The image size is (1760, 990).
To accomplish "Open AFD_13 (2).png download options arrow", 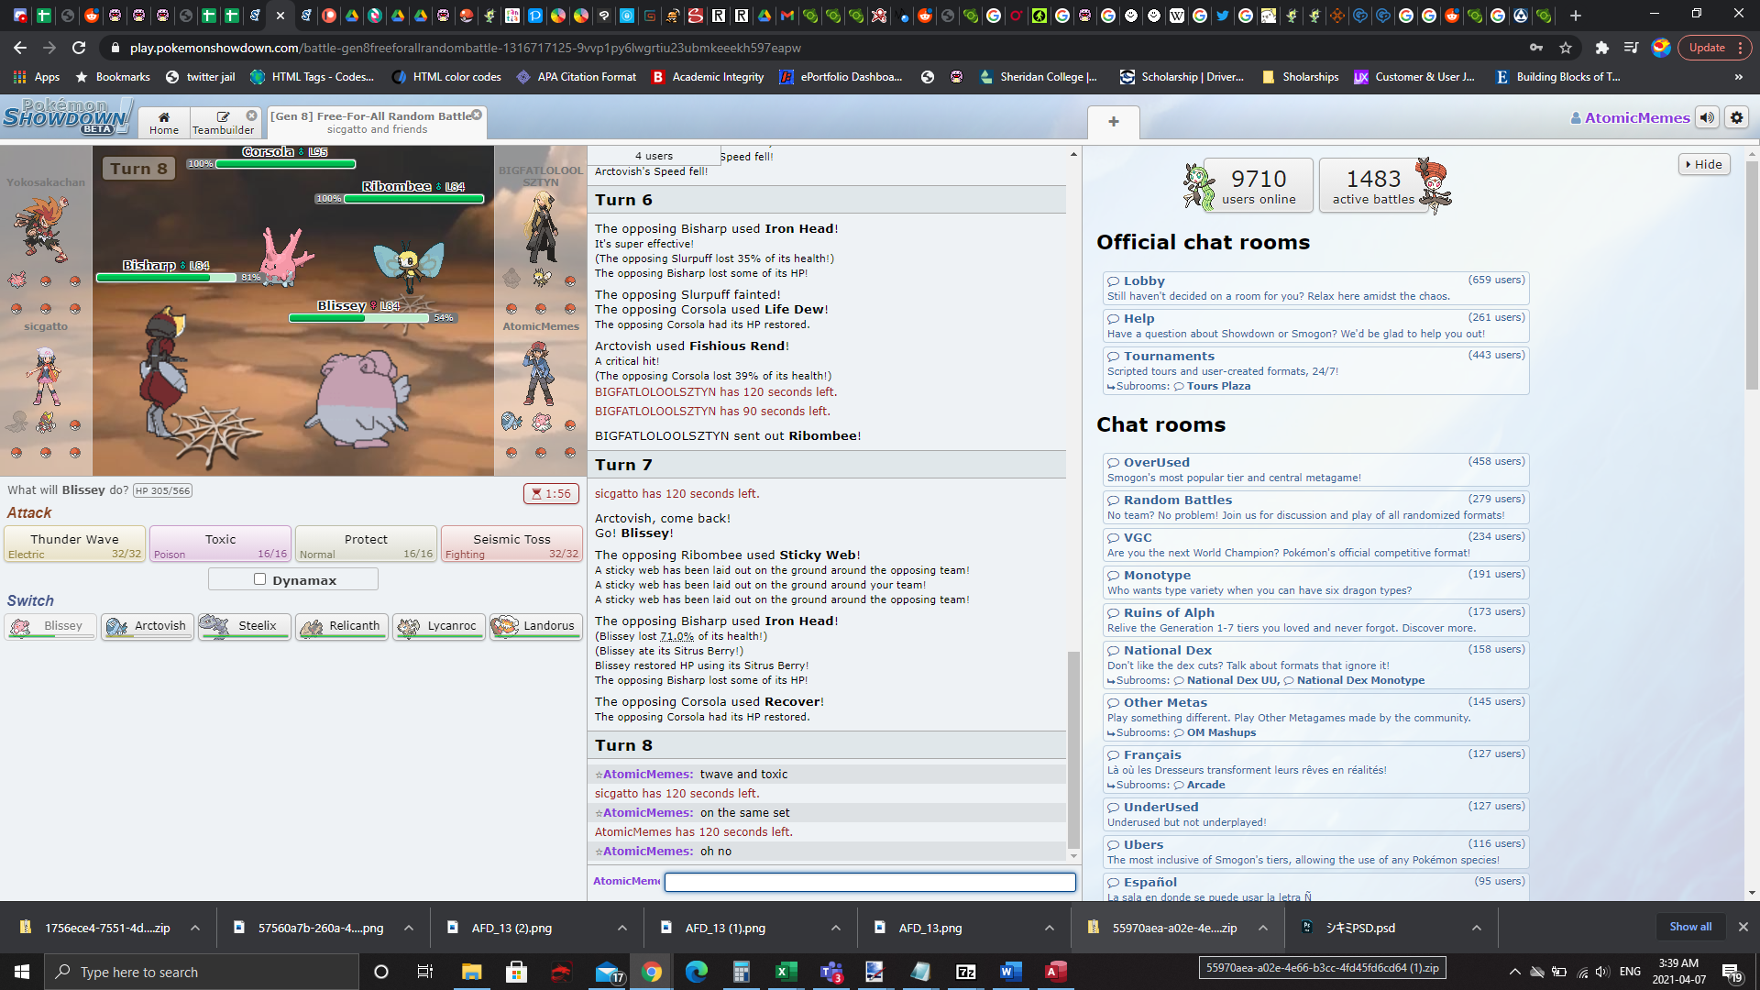I will point(622,928).
